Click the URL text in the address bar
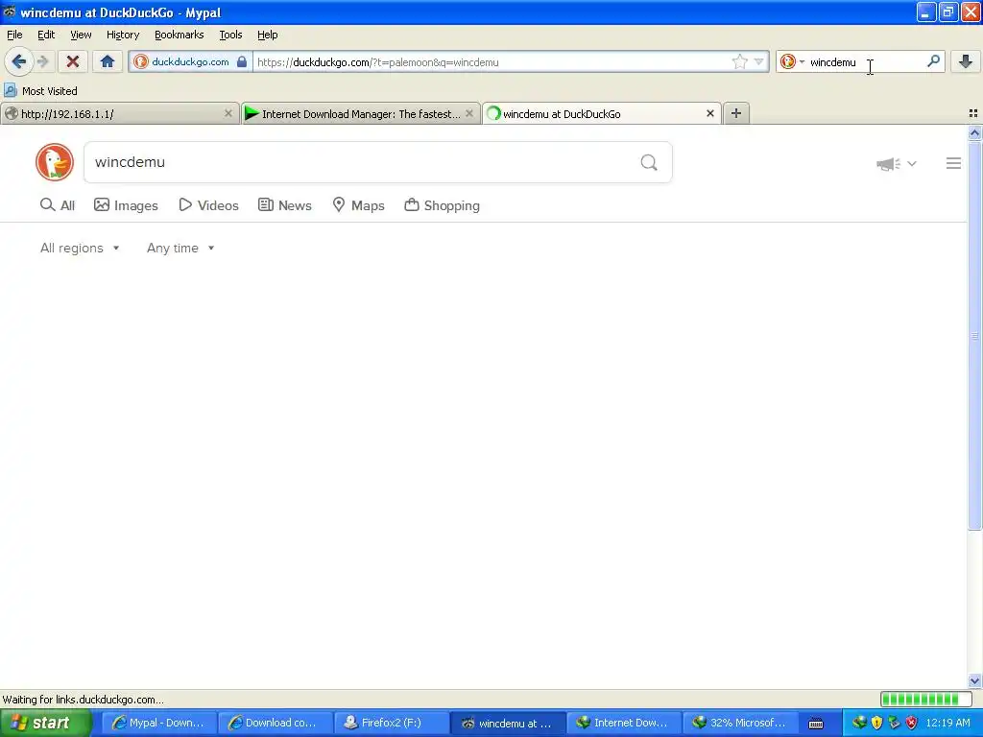The height and width of the screenshot is (737, 983). click(x=378, y=62)
